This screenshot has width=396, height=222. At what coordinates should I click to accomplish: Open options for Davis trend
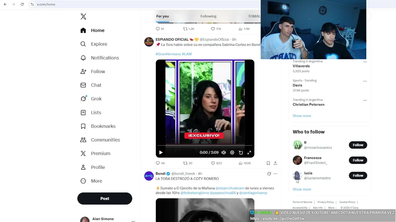pos(365,81)
